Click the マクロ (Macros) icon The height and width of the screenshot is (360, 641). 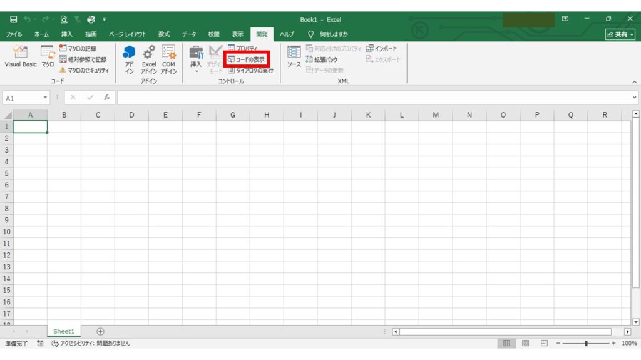click(48, 56)
